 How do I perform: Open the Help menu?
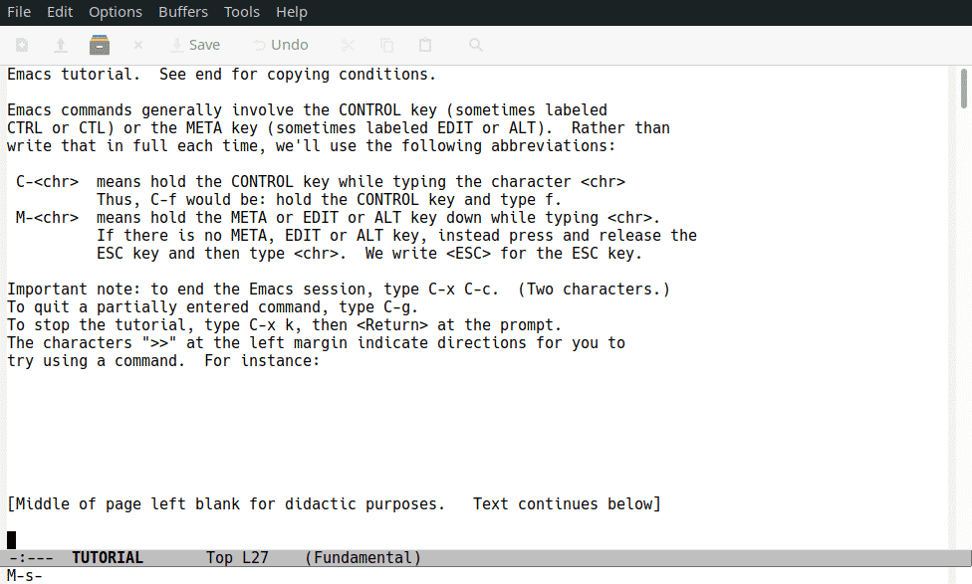click(x=292, y=12)
